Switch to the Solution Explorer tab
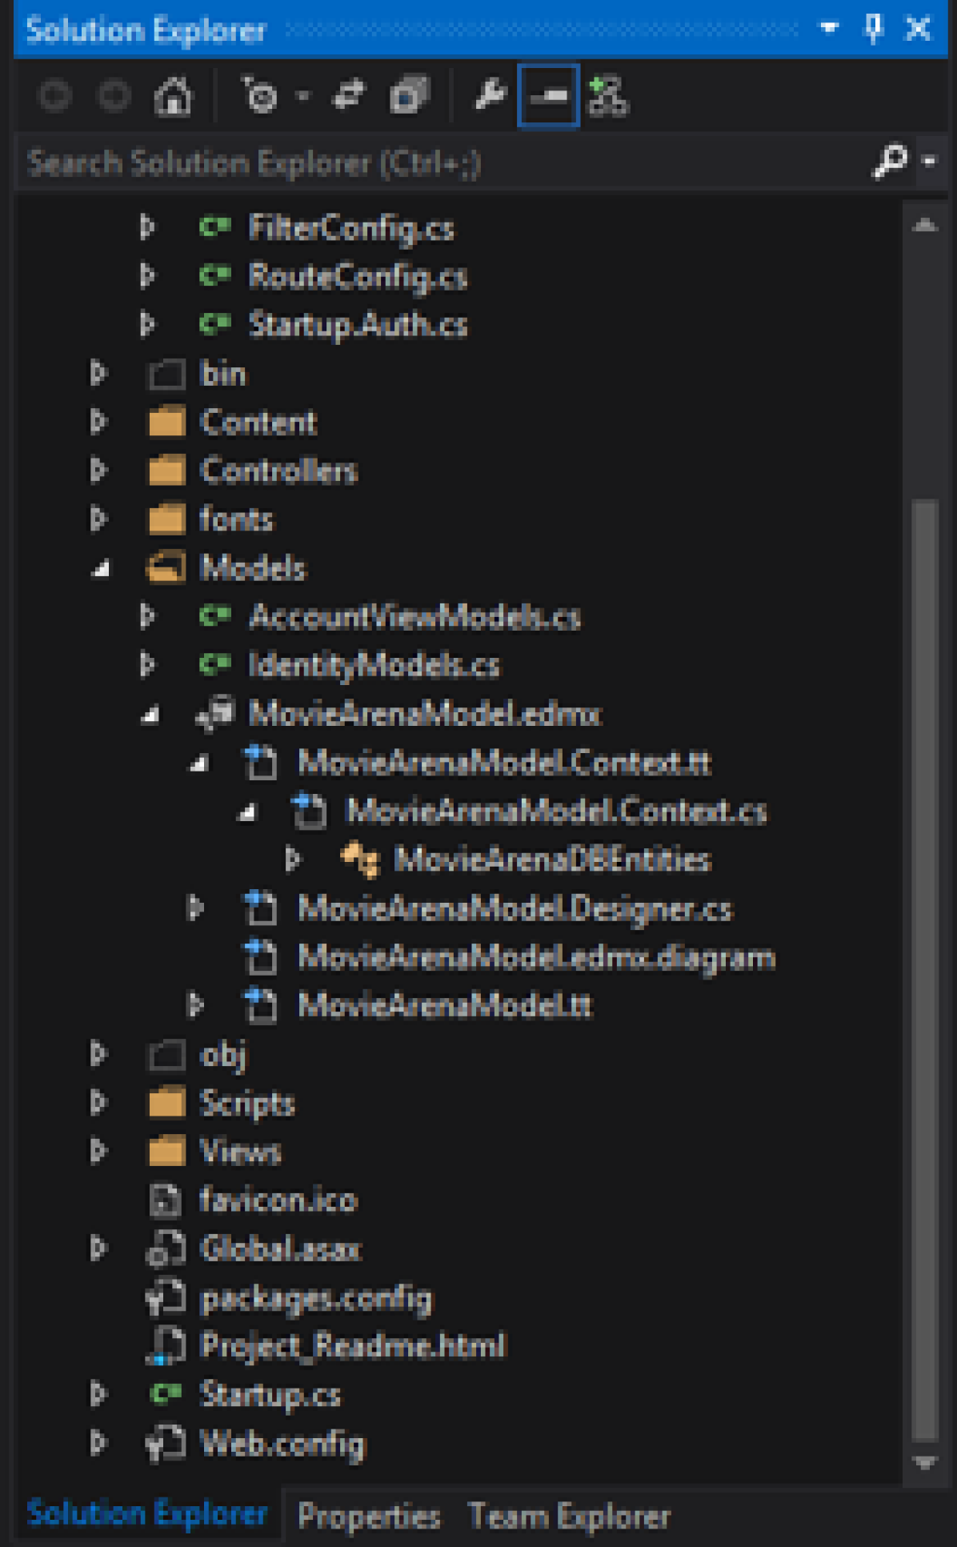 [x=146, y=1513]
